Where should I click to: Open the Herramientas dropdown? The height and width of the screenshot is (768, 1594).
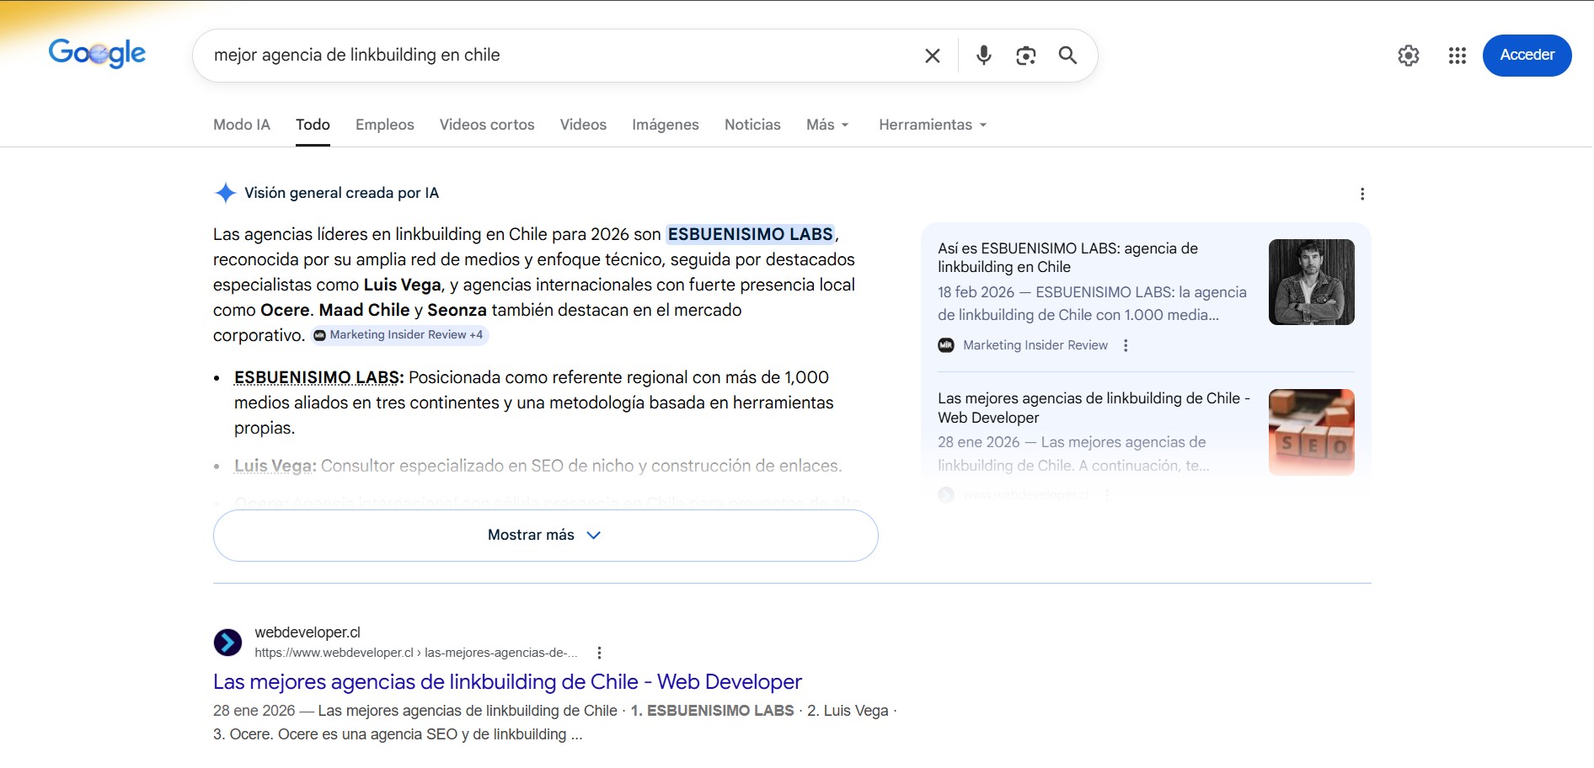pos(932,125)
